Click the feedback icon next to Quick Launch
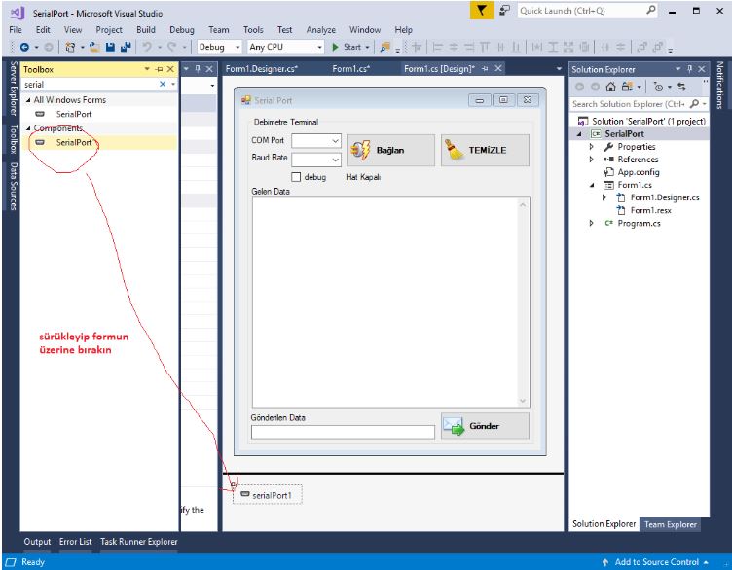Screen dimensions: 732x570 [x=504, y=11]
